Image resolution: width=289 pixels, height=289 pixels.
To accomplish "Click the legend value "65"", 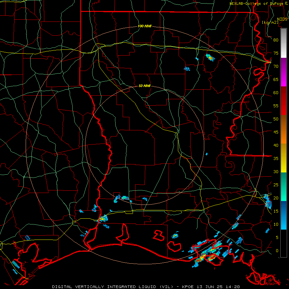I will (x=276, y=79).
